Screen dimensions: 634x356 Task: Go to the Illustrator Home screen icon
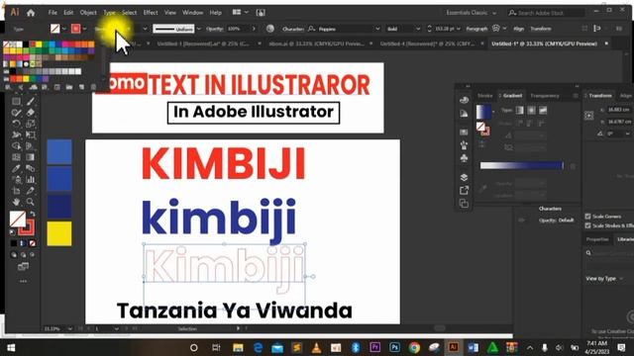[31, 13]
